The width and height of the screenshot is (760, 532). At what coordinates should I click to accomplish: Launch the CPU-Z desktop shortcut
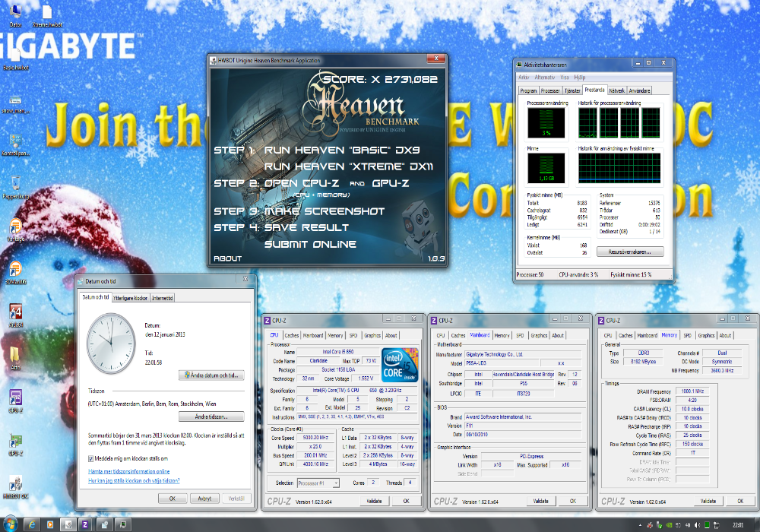[15, 401]
